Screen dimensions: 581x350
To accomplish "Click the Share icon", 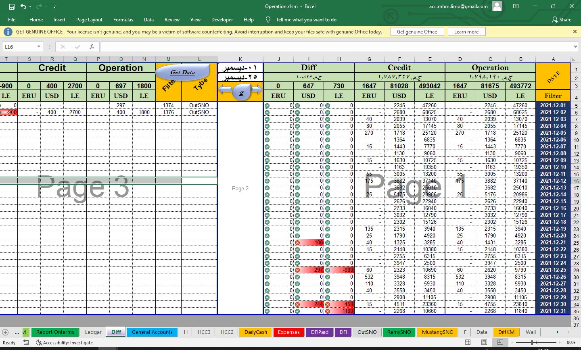I will (561, 20).
